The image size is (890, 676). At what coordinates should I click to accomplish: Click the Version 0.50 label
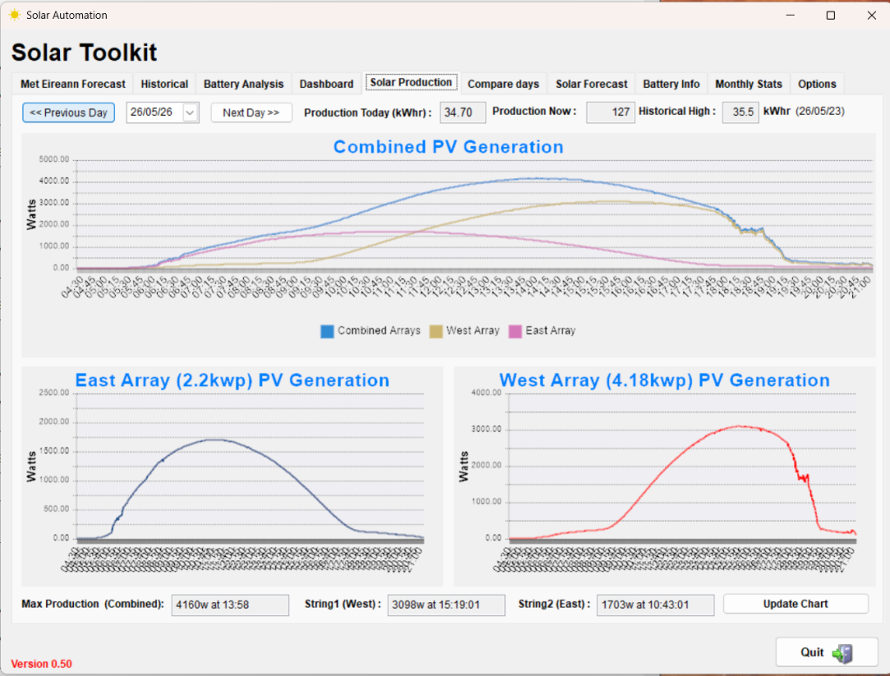(x=41, y=664)
